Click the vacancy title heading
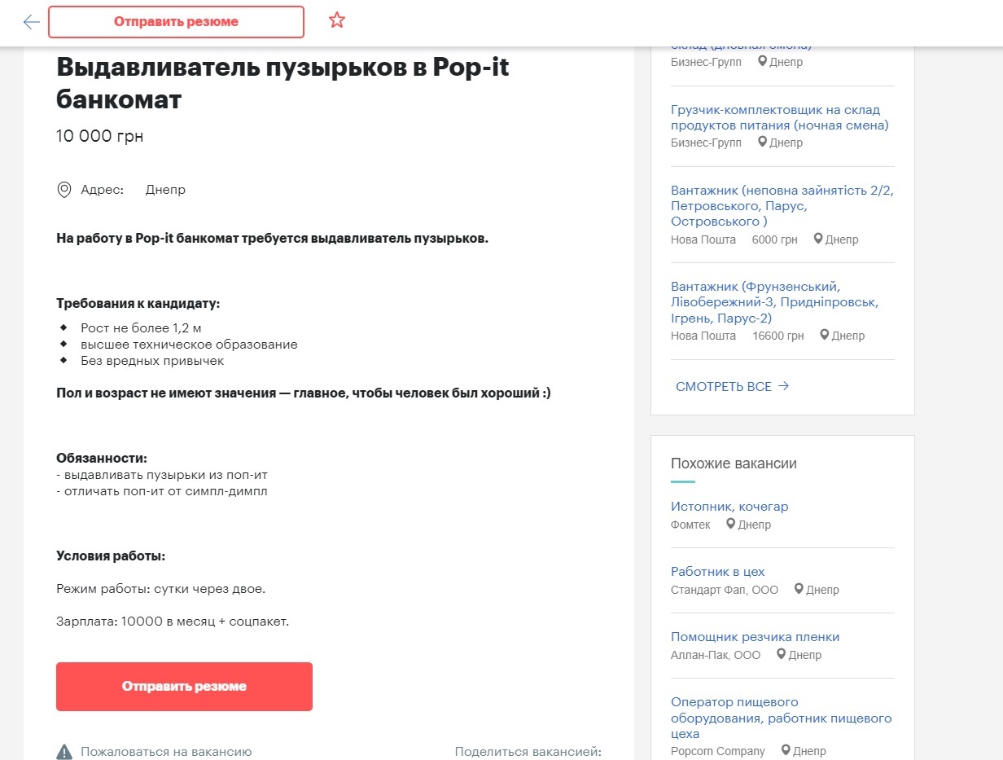Image resolution: width=1003 pixels, height=760 pixels. point(283,83)
